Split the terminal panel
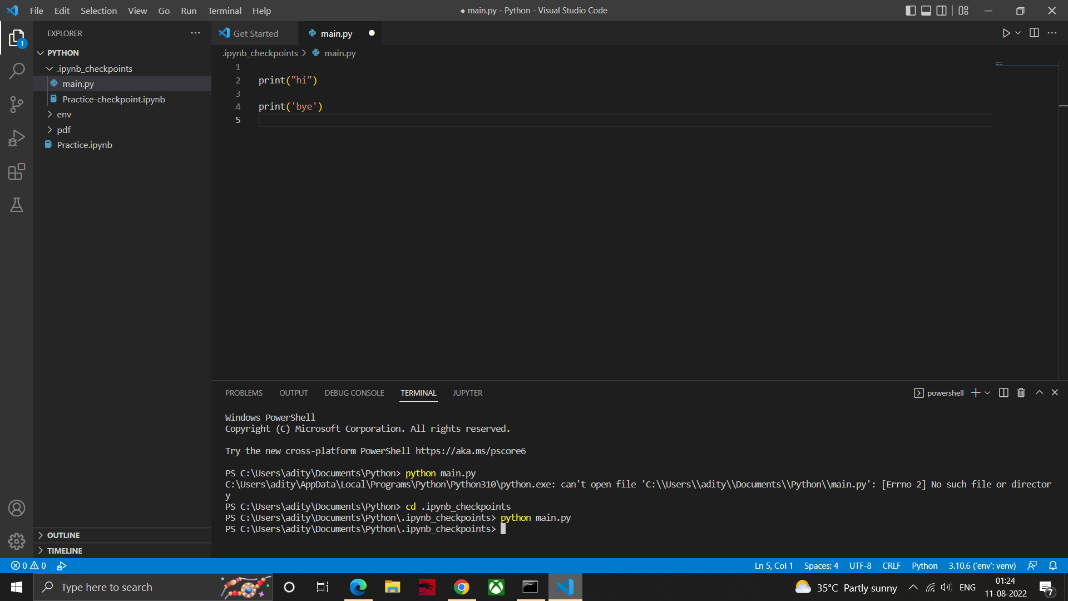1068x601 pixels. 1003,393
